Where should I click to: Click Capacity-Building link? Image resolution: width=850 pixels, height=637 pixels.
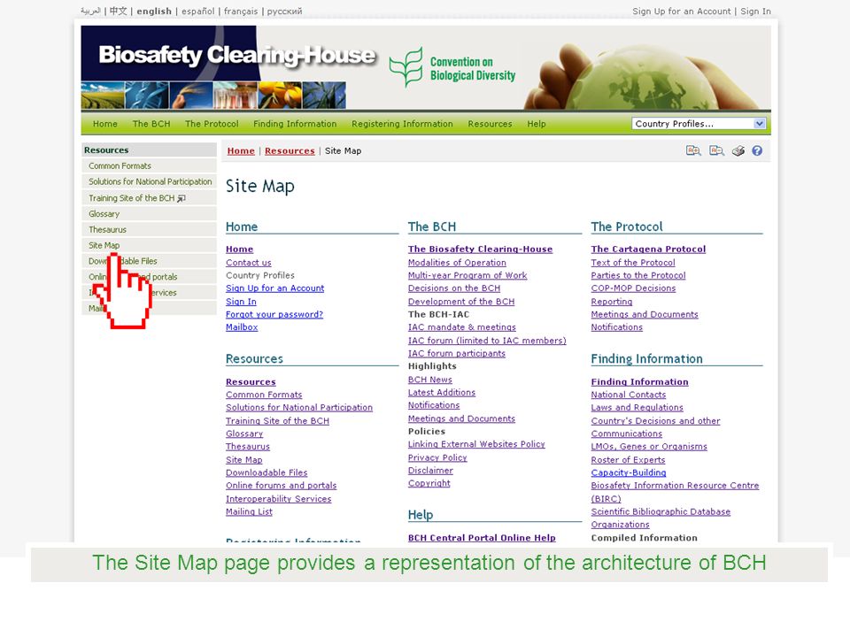click(x=629, y=472)
